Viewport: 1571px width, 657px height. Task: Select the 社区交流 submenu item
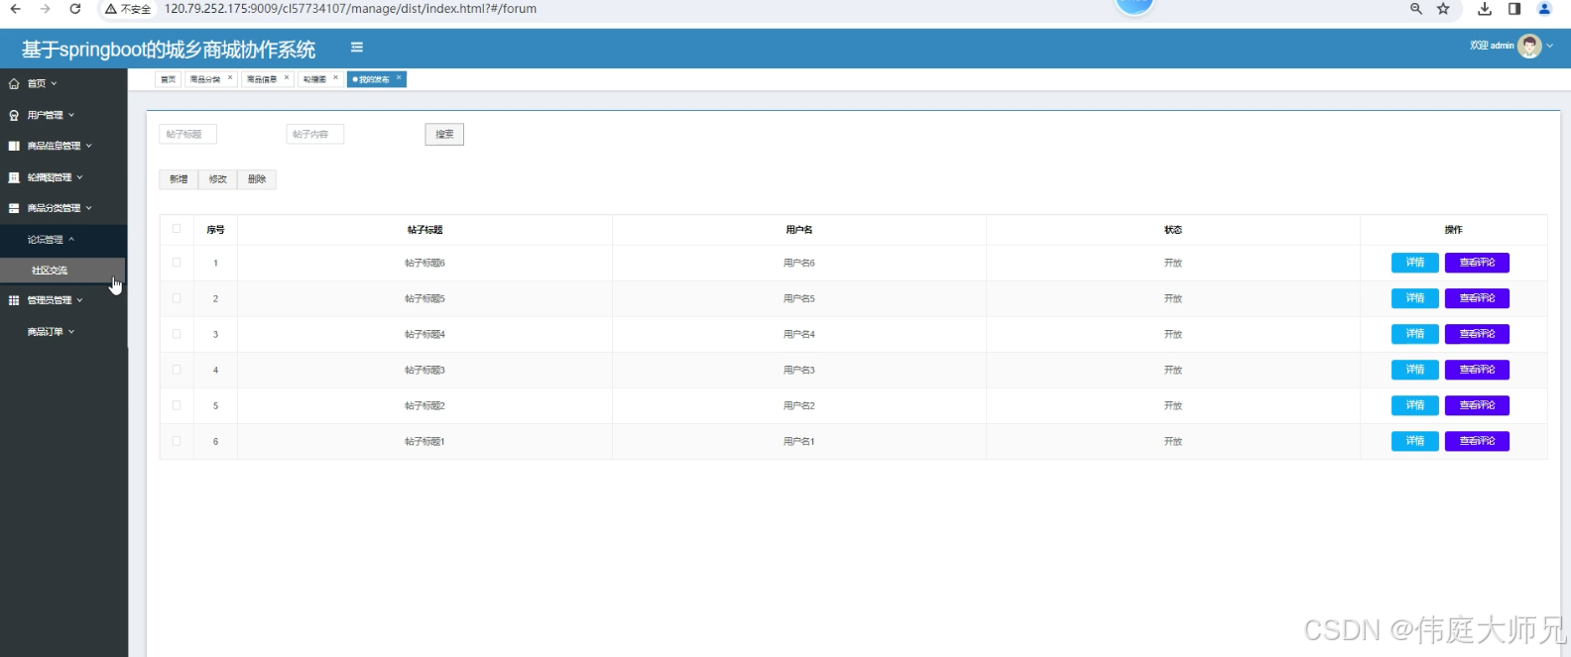(x=62, y=271)
